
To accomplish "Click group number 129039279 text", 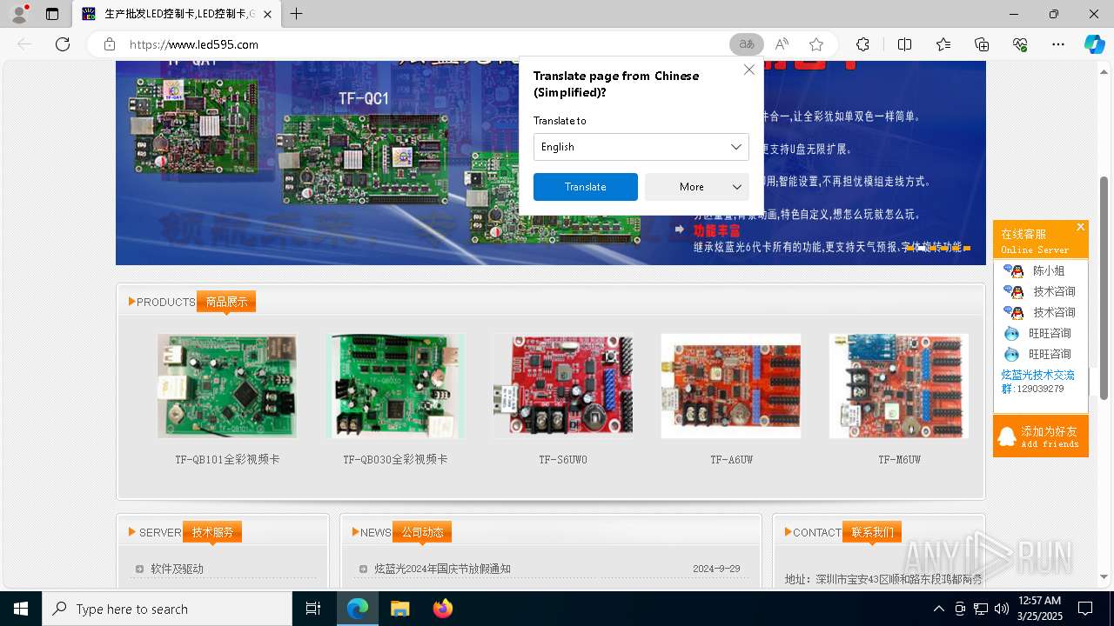I will [x=1040, y=389].
